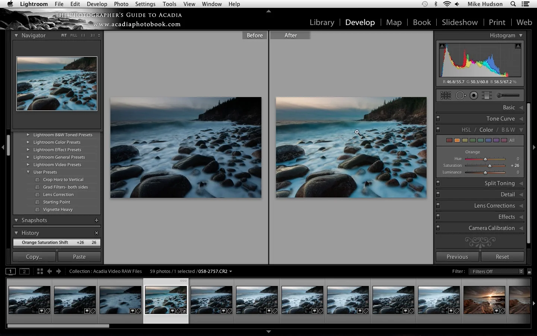The width and height of the screenshot is (537, 336).
Task: Toggle the Camera Calibration panel switch
Action: click(x=438, y=228)
